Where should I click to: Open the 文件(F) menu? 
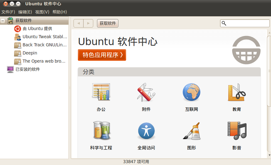[8, 12]
